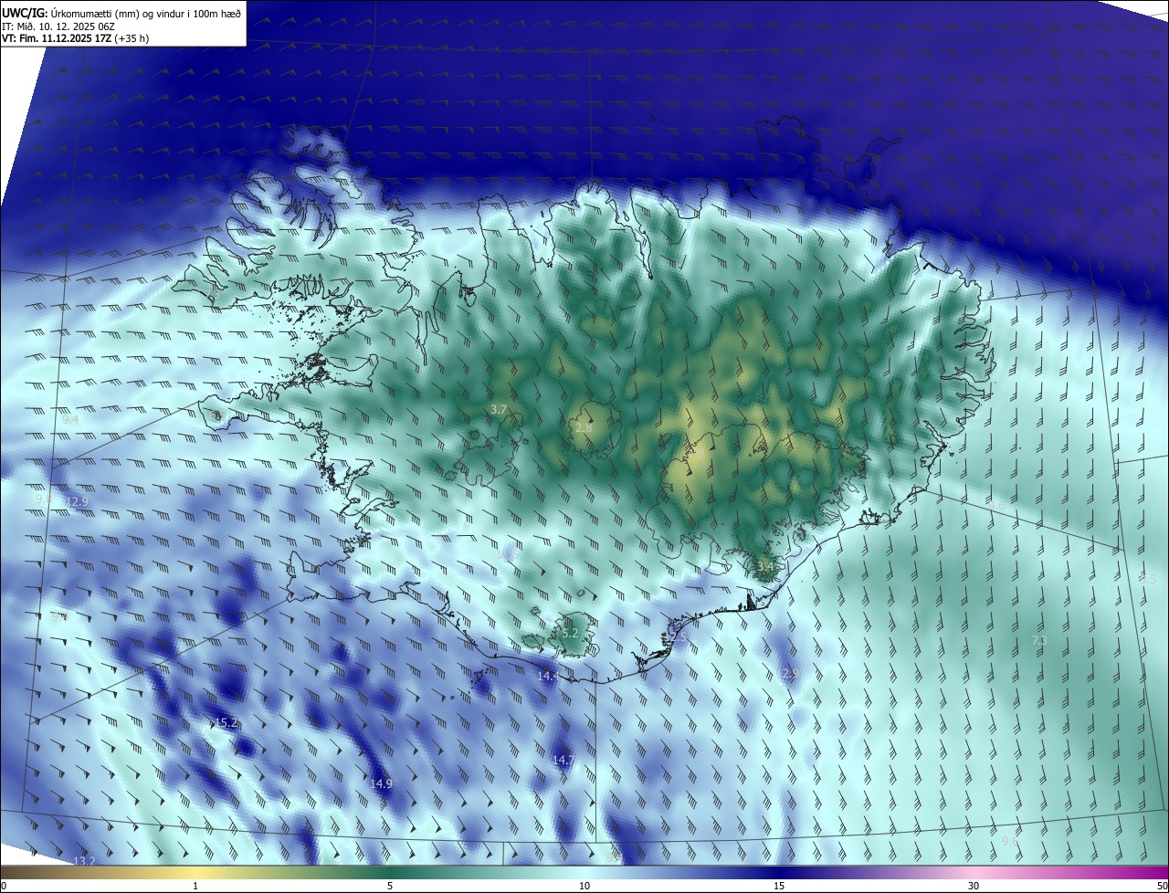
Task: Select the '30' tick label on the colorbar
Action: (974, 887)
